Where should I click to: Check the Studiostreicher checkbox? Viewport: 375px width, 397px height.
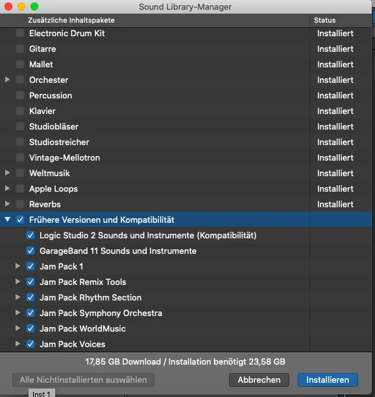[x=20, y=142]
